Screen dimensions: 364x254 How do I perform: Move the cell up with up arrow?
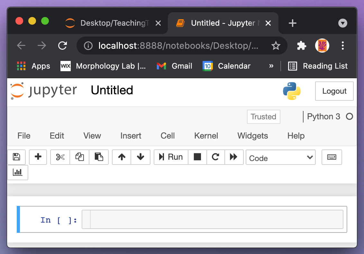tap(121, 157)
